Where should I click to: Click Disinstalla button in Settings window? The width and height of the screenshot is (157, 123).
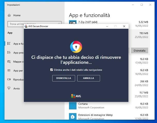click(139, 50)
